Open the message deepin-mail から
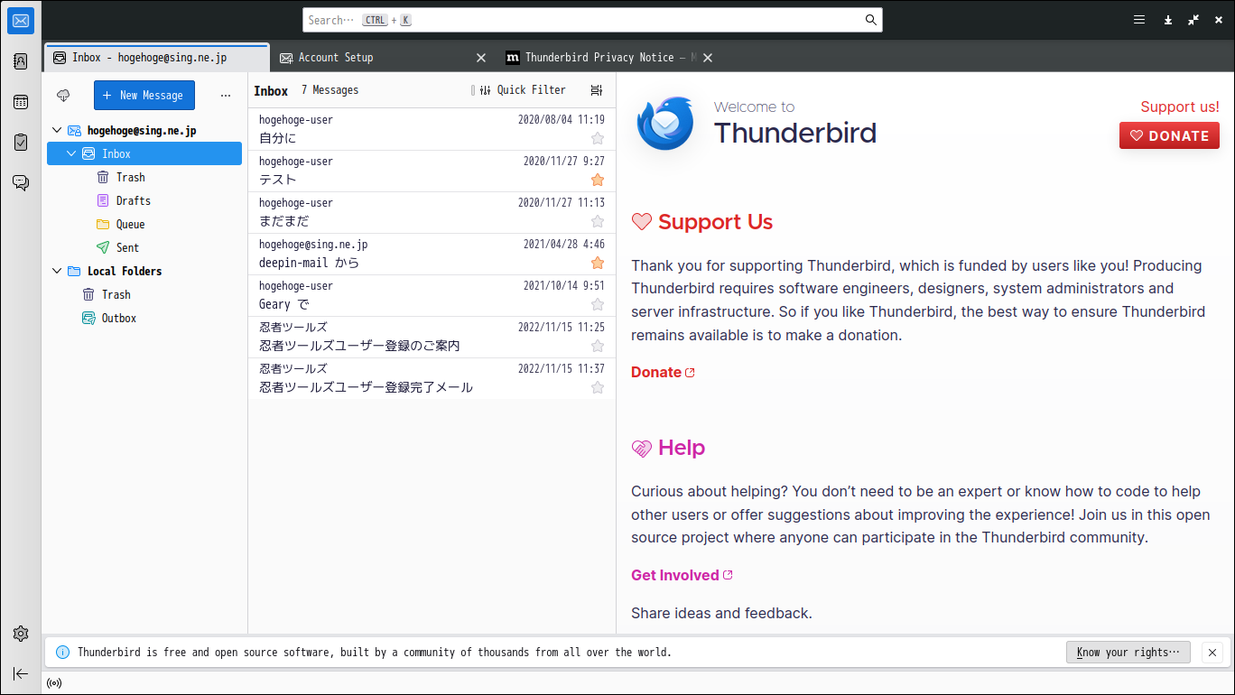The image size is (1235, 695). pos(432,254)
